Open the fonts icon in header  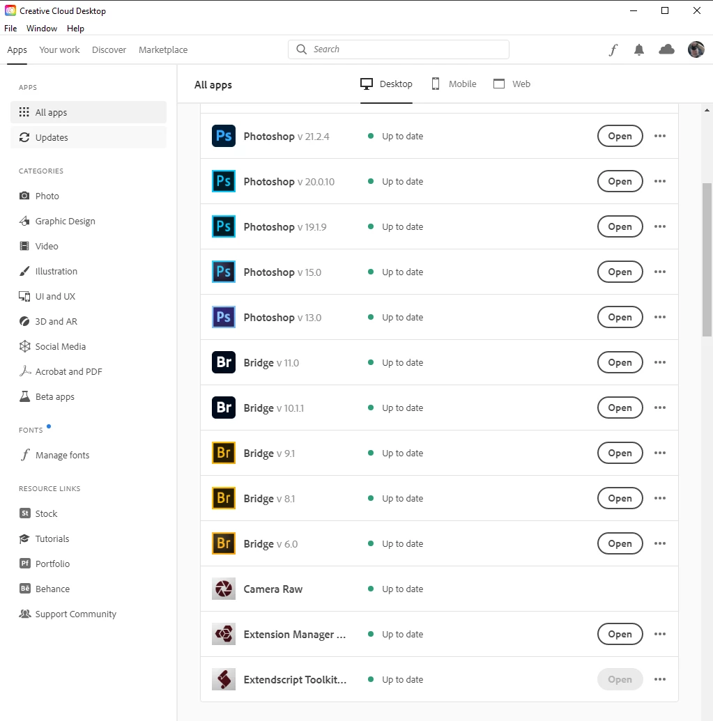click(x=613, y=49)
